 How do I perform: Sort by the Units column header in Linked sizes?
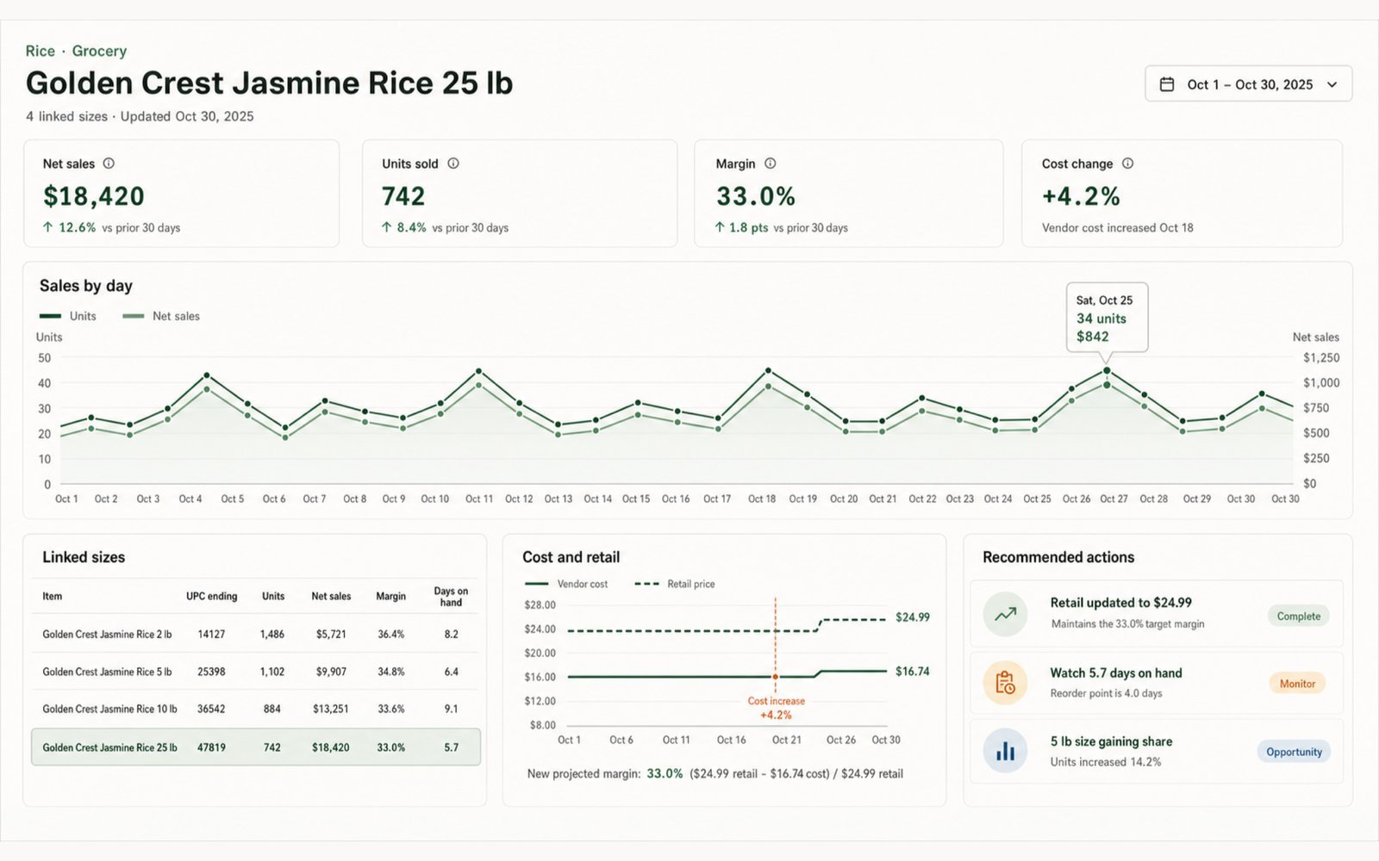point(273,596)
